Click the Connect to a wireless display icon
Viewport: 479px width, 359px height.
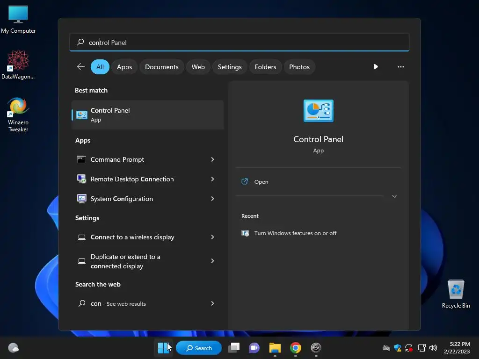(81, 237)
